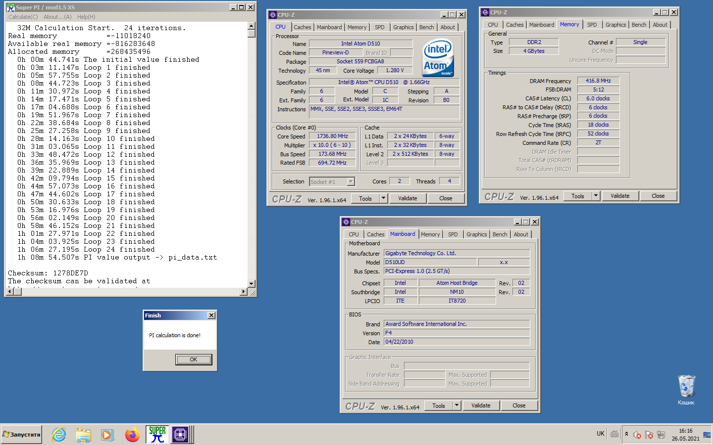Expand the Socket #1 selection dropdown
The height and width of the screenshot is (445, 713).
(x=351, y=182)
